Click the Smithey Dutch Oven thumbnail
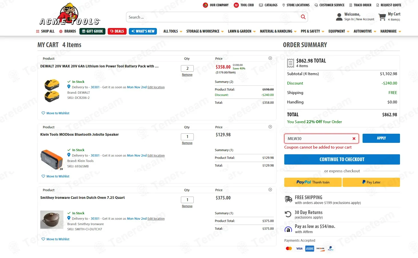 click(52, 220)
